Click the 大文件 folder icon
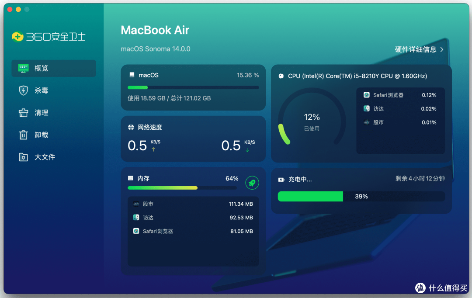Viewport: 472px width, 298px height. coord(24,157)
